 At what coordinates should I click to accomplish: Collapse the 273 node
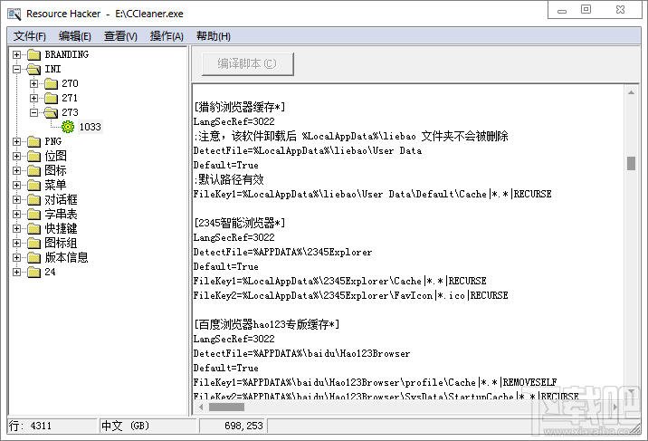(33, 112)
